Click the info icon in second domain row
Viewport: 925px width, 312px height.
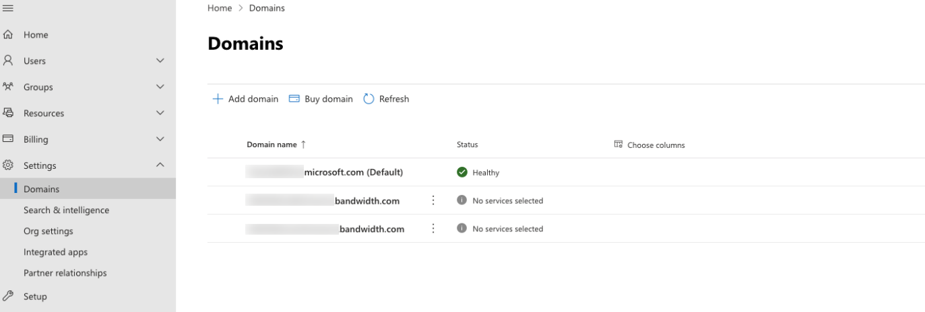pyautogui.click(x=461, y=200)
